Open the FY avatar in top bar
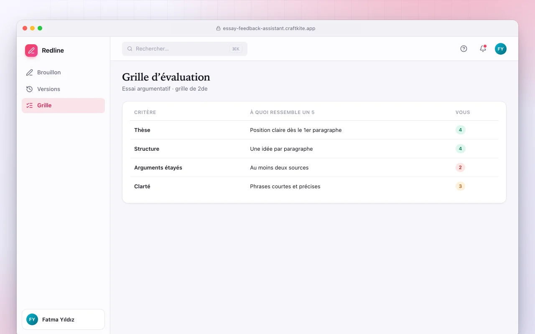Screen dimensions: 535x334 click(x=501, y=49)
